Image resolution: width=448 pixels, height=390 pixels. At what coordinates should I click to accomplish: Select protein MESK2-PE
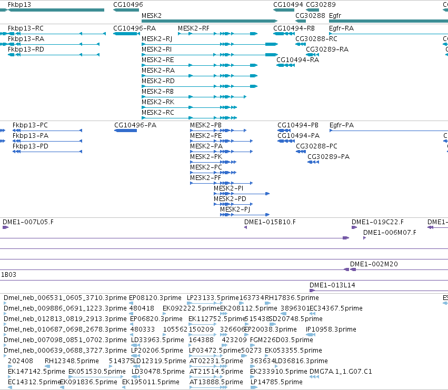coord(206,136)
